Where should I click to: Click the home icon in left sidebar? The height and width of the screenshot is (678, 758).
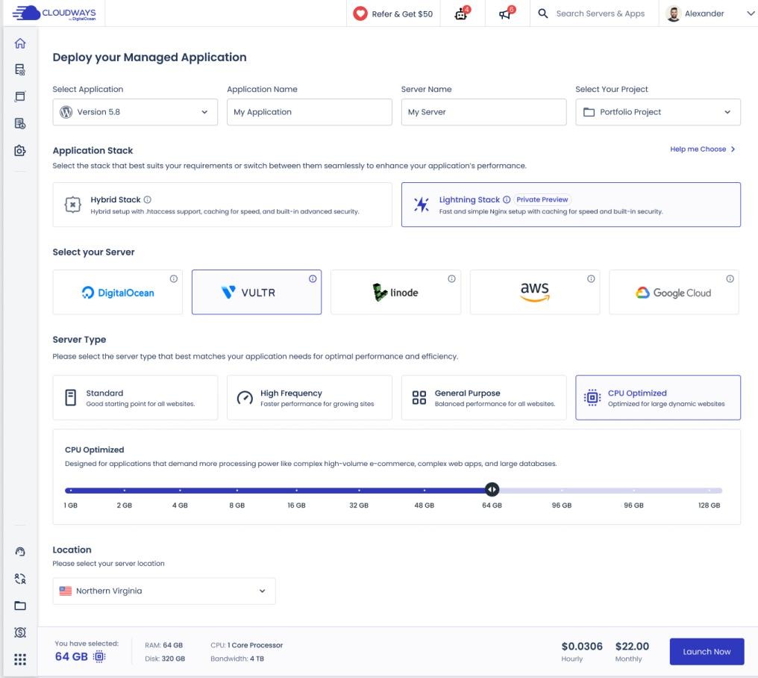pos(20,45)
